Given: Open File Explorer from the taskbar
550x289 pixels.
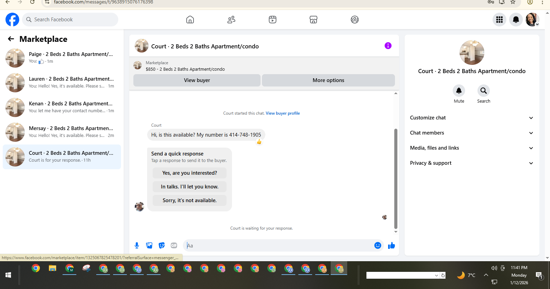Looking at the screenshot, I should pos(53,268).
